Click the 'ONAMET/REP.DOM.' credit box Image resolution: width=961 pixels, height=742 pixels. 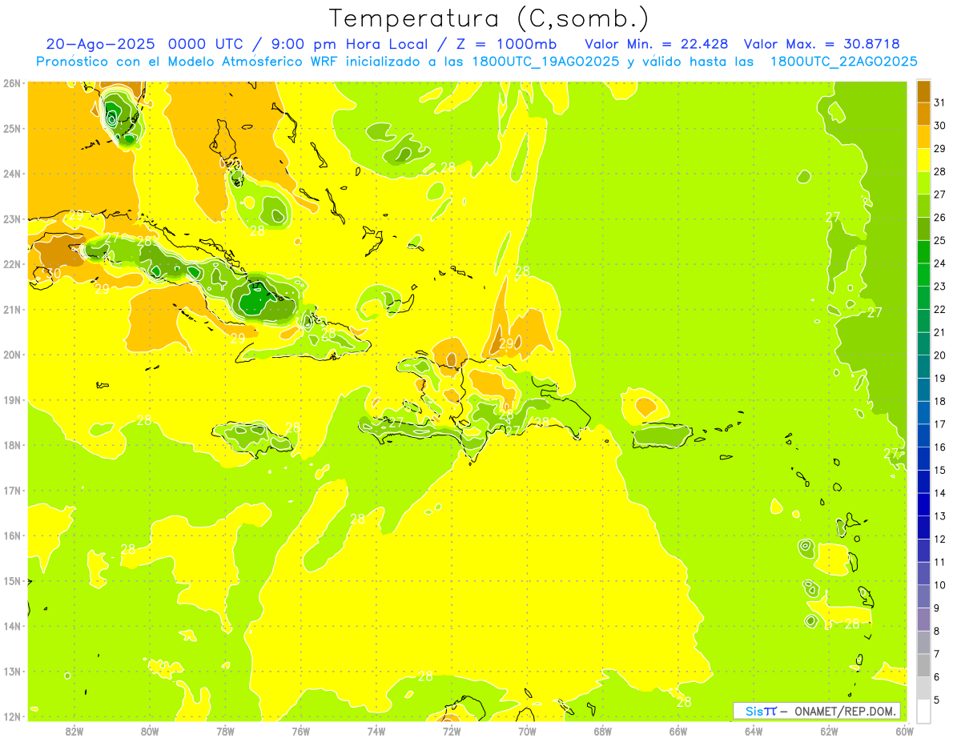[x=817, y=711]
